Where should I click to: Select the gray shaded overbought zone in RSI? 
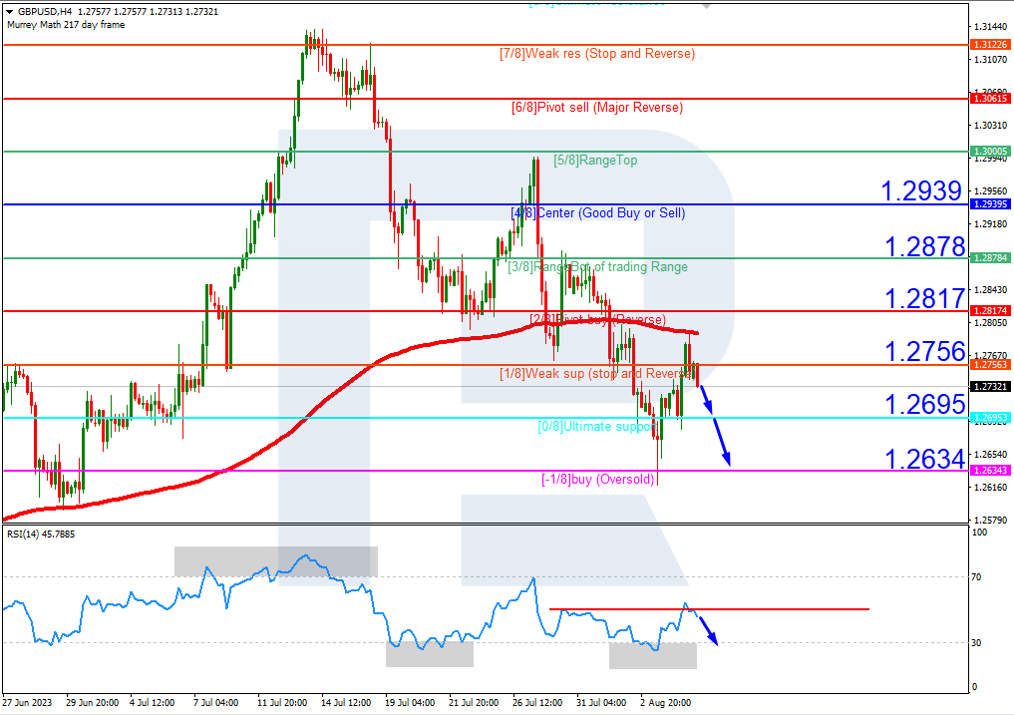274,561
